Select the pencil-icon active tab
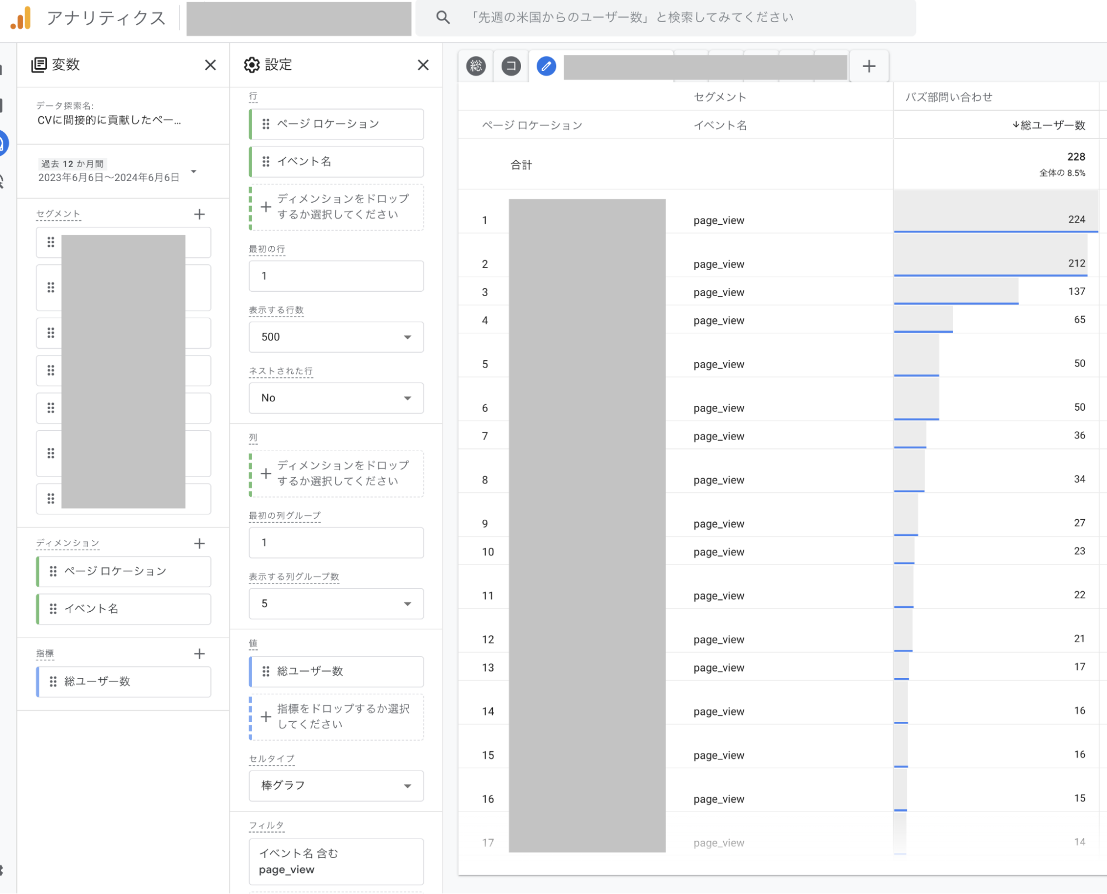 546,66
